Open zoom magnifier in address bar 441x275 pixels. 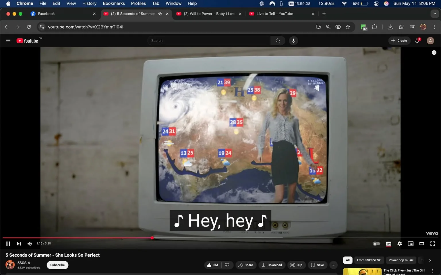pyautogui.click(x=328, y=27)
